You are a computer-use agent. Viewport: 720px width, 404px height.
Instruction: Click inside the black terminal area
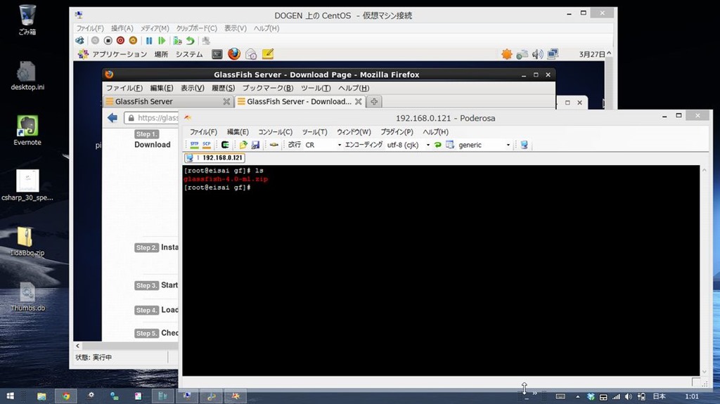440,281
